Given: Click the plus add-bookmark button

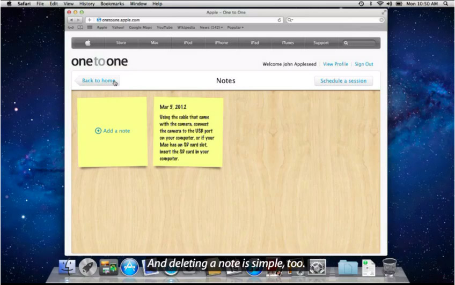Looking at the screenshot, I should click(x=90, y=20).
